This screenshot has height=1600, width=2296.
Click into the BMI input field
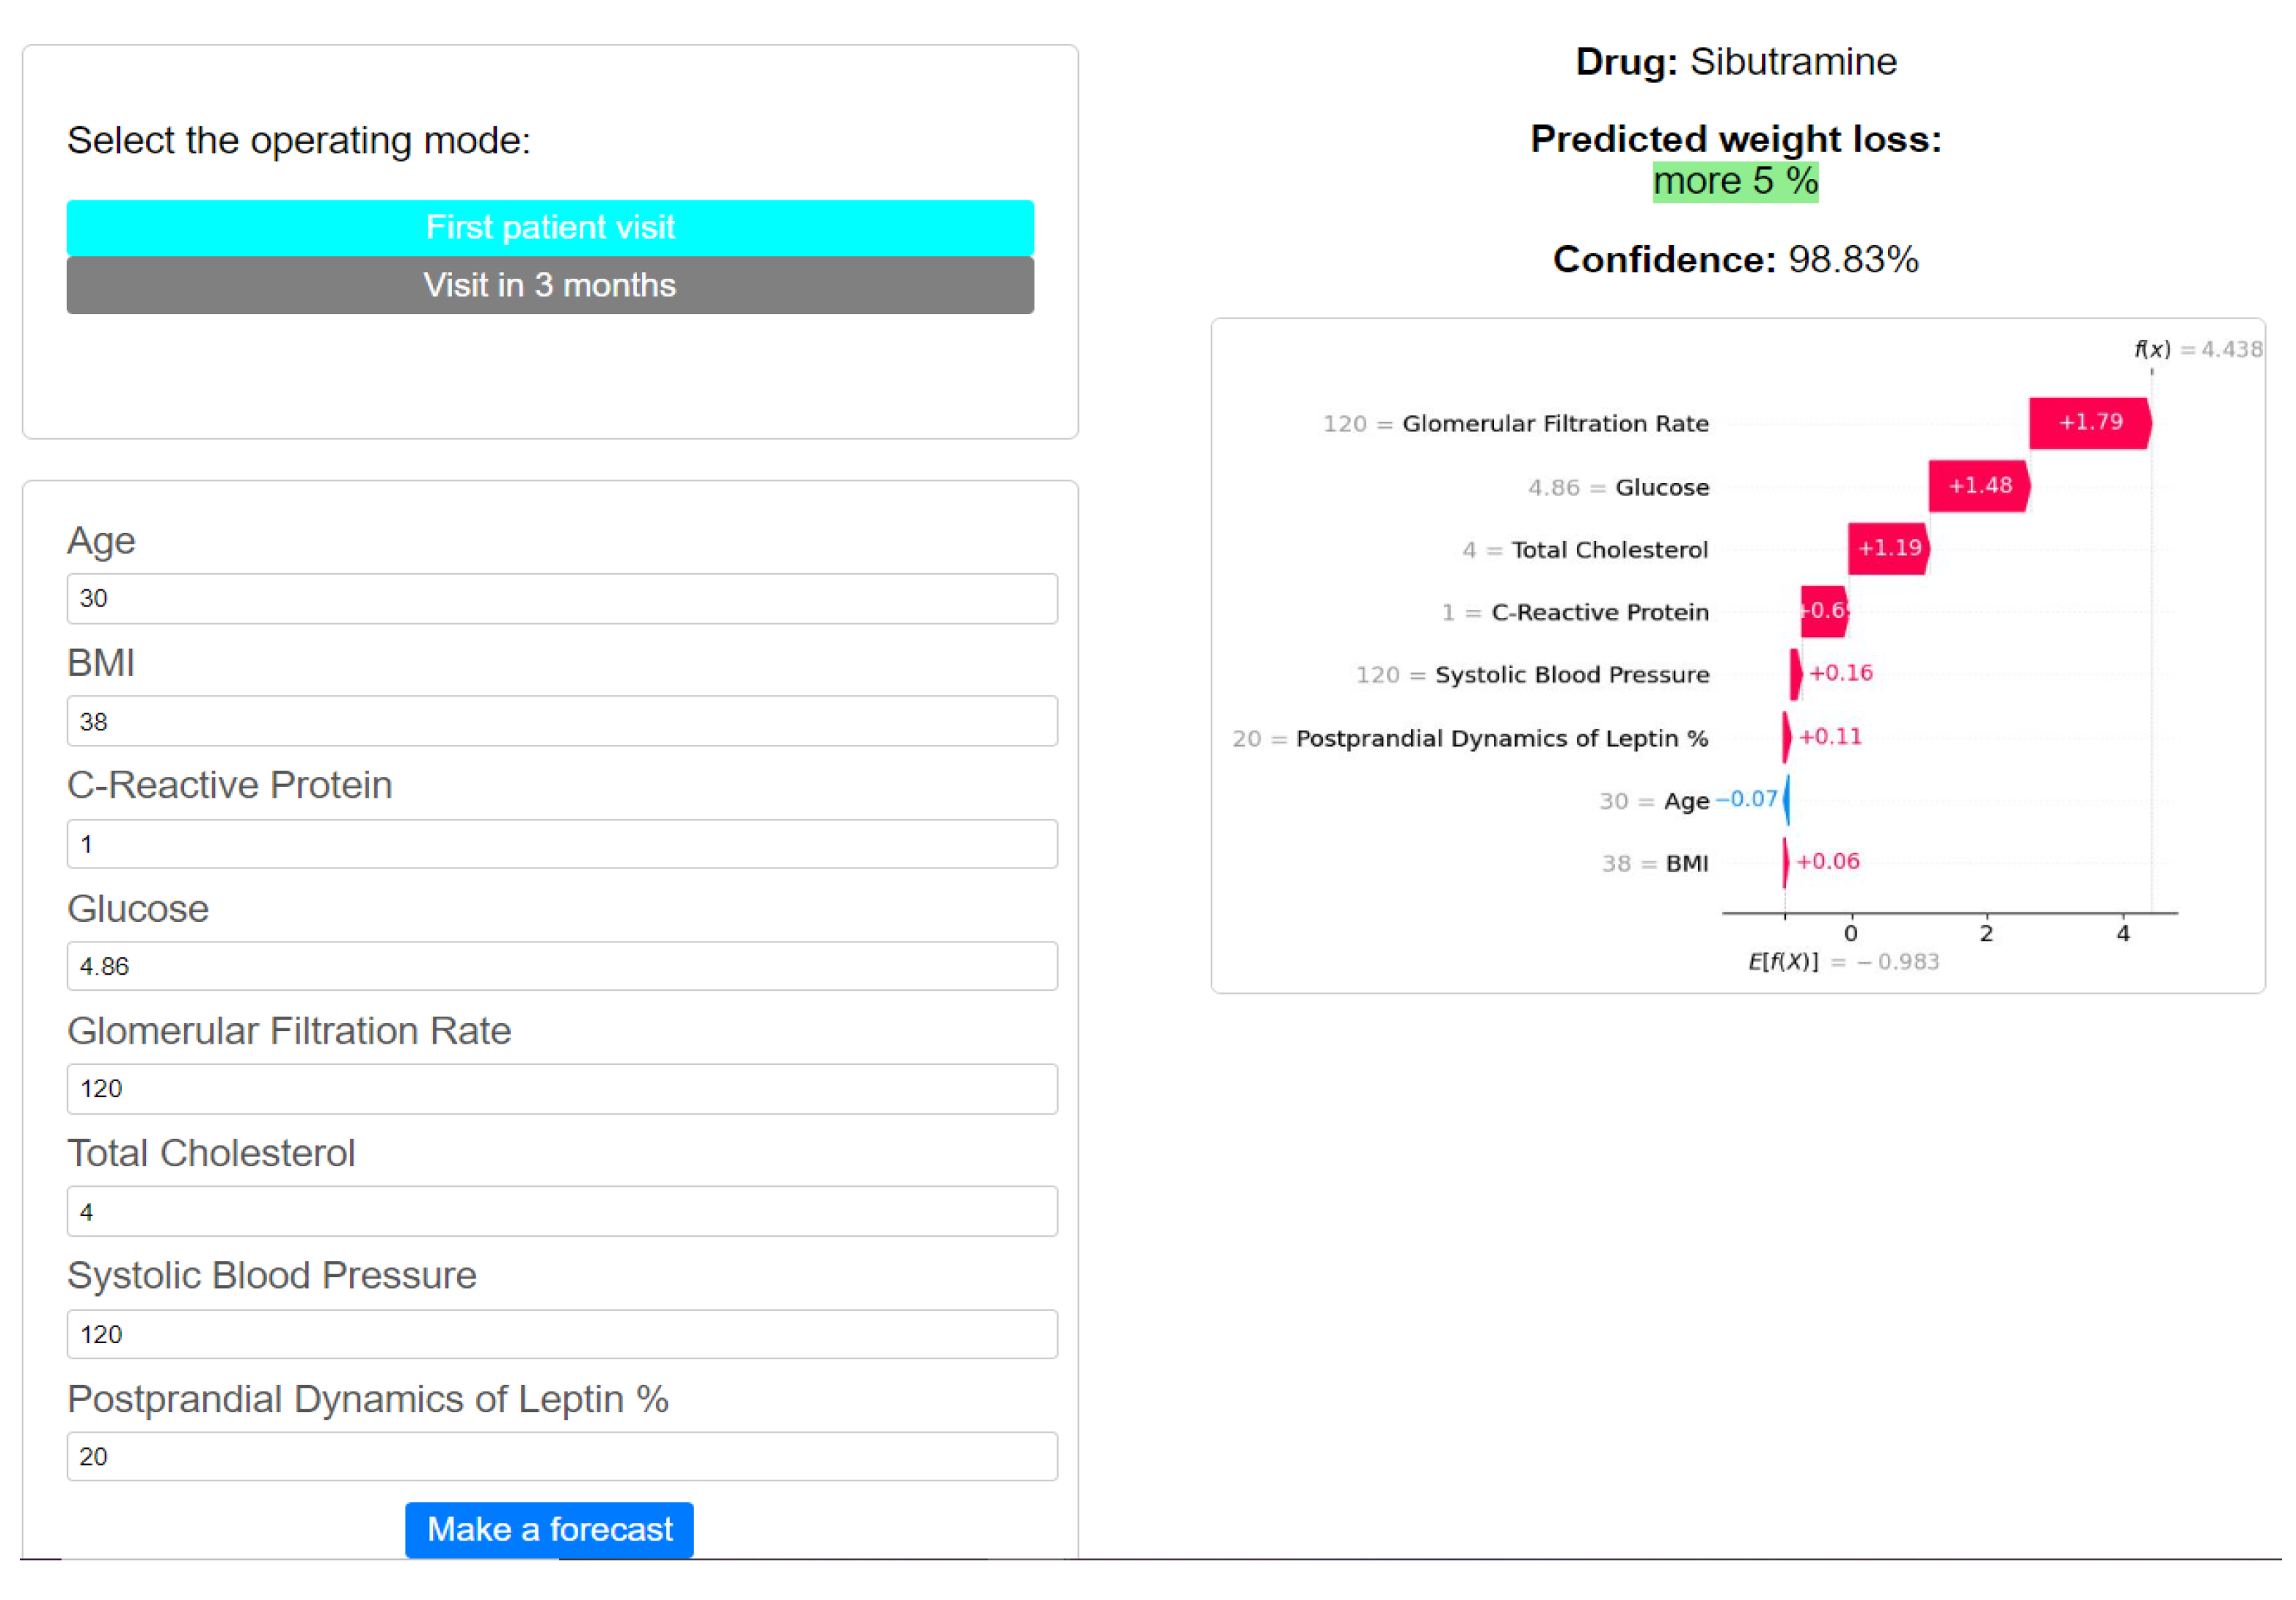click(x=561, y=721)
